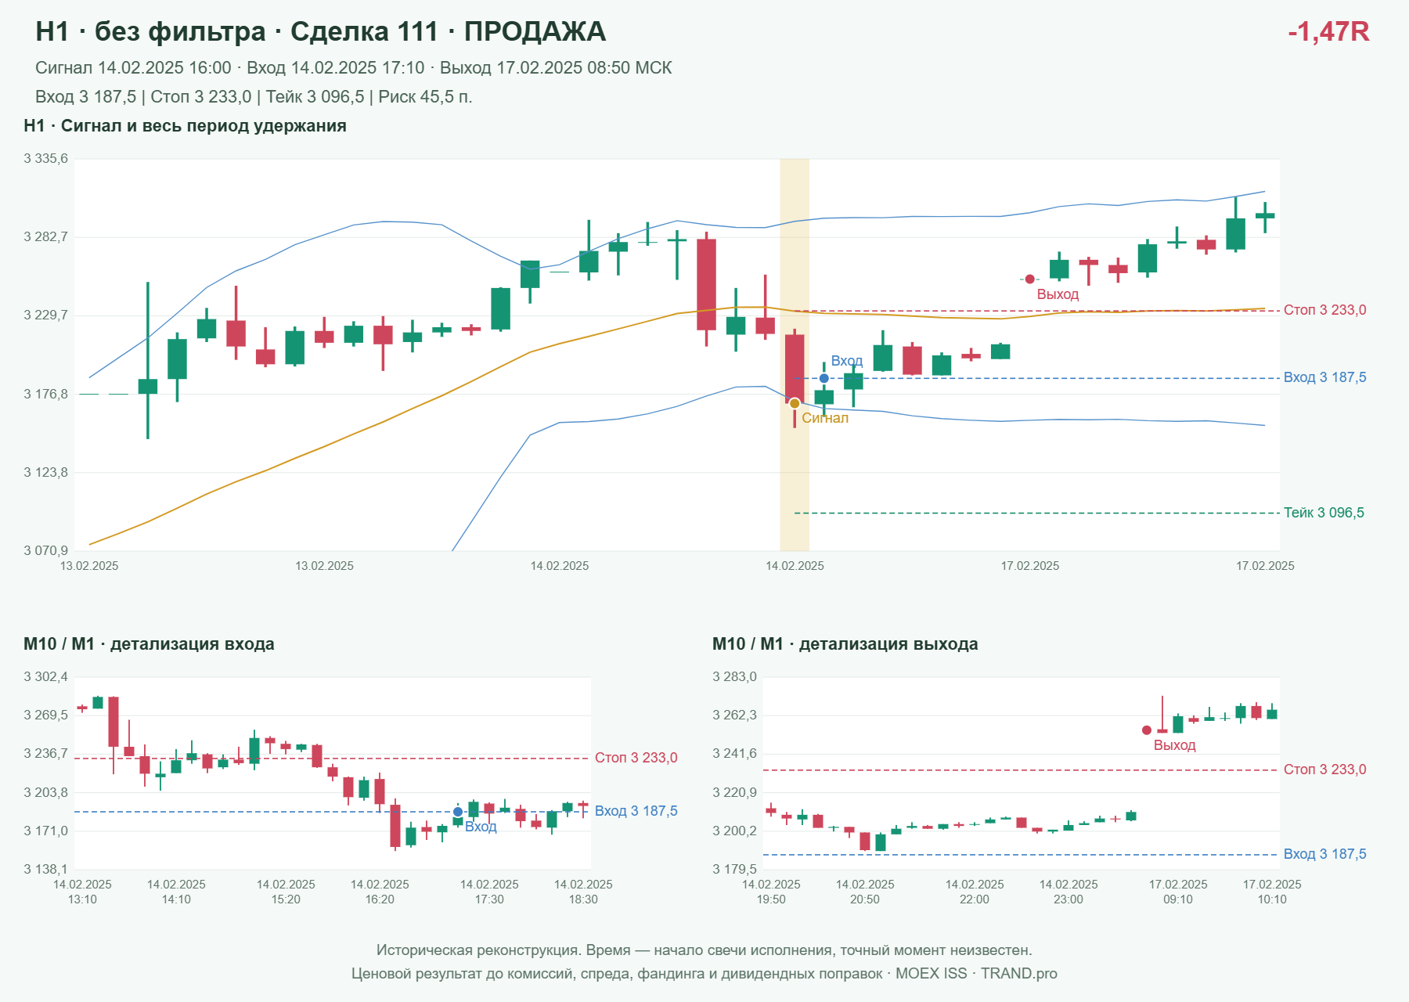Click the -1,47R result value
The width and height of the screenshot is (1409, 1002).
click(1328, 31)
